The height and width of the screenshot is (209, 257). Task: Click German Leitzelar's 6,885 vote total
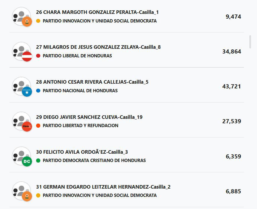coord(233,191)
